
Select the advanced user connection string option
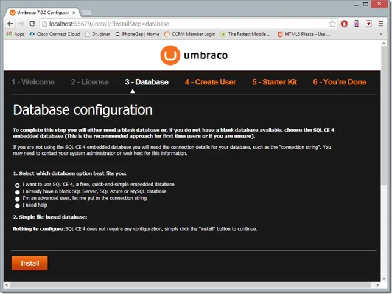point(17,199)
